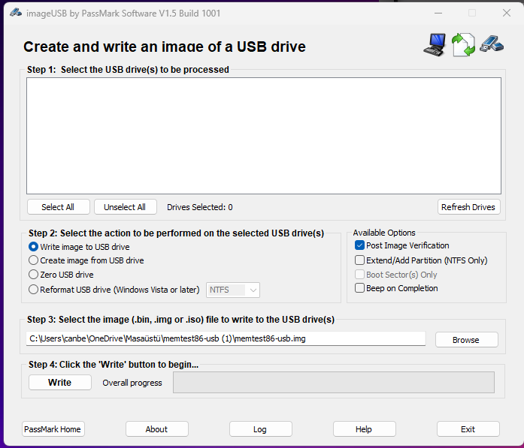Screen dimensions: 524x448
Task: Minimize the imageUSB window
Action: [x=438, y=13]
